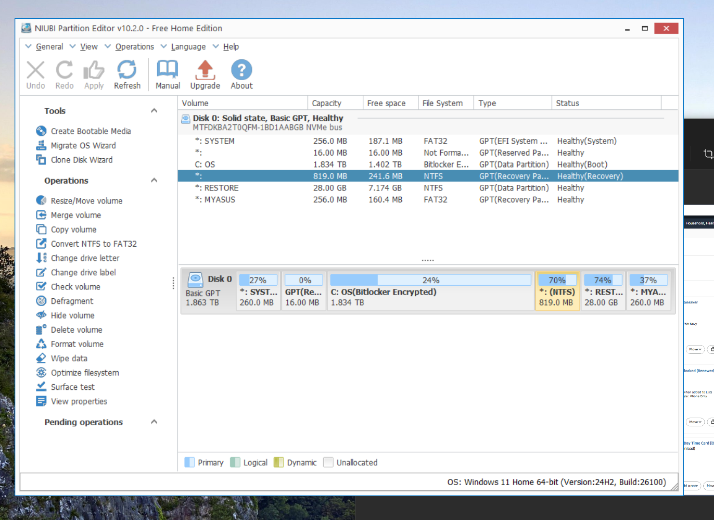
Task: Sort by Free space column header
Action: 386,103
